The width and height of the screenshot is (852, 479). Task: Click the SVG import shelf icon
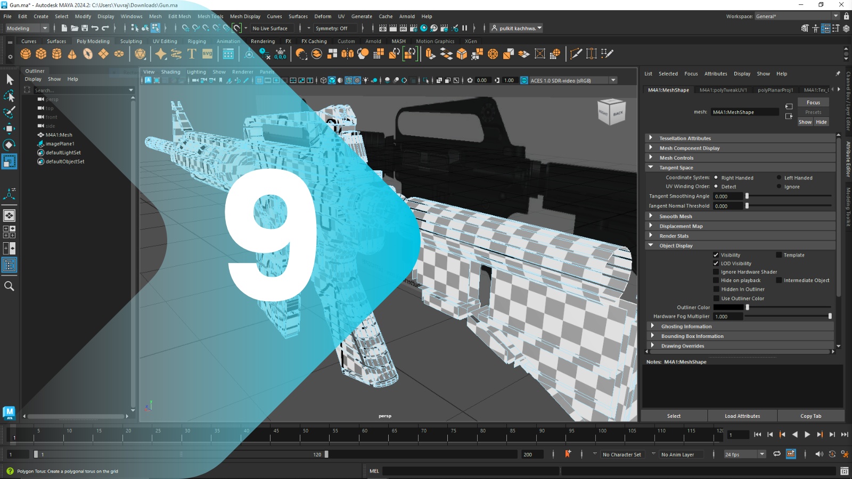208,54
